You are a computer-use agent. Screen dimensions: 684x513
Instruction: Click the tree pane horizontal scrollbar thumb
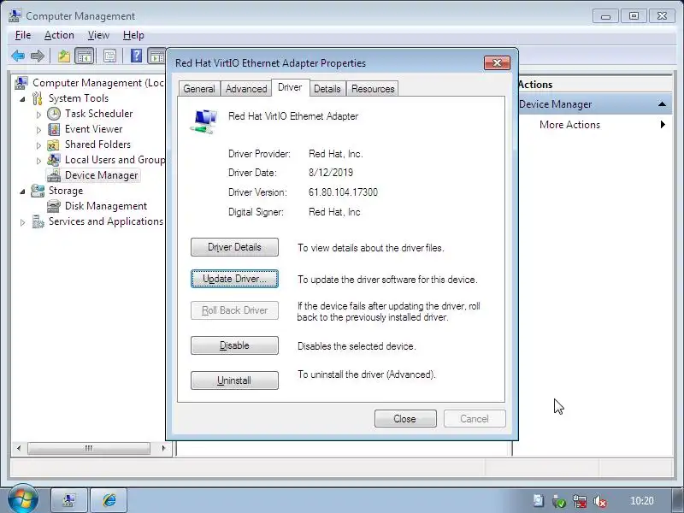click(x=89, y=448)
